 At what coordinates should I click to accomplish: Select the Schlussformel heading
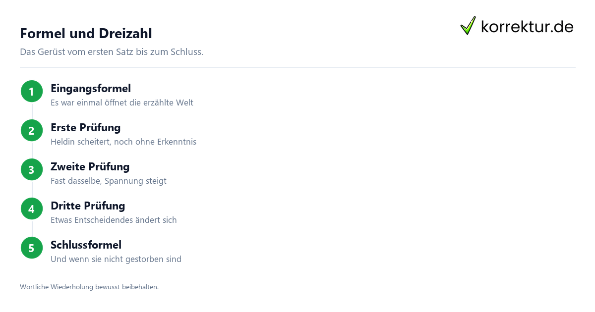(86, 245)
